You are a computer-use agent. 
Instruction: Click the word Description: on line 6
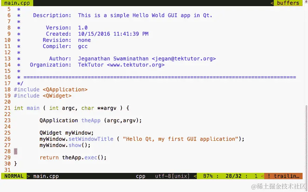[52, 15]
